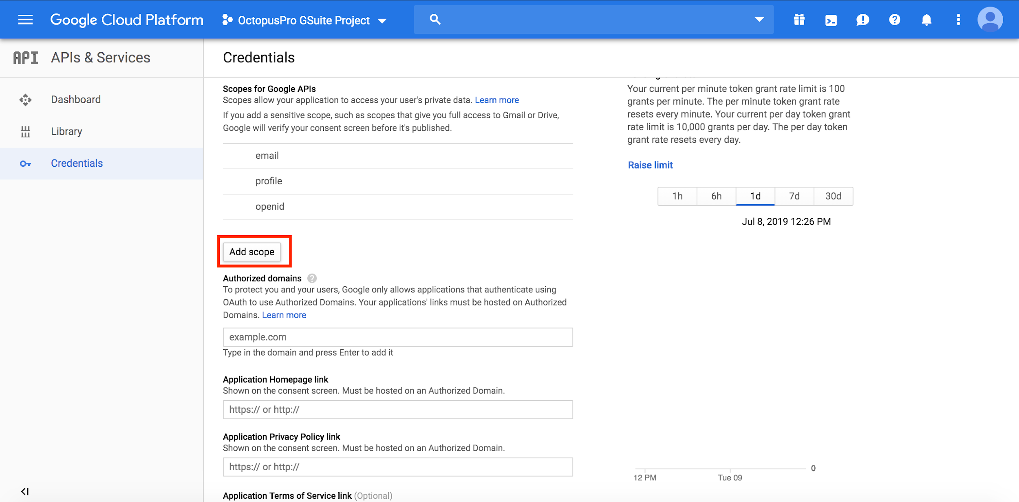
Task: Click the openid scope row
Action: pyautogui.click(x=398, y=207)
